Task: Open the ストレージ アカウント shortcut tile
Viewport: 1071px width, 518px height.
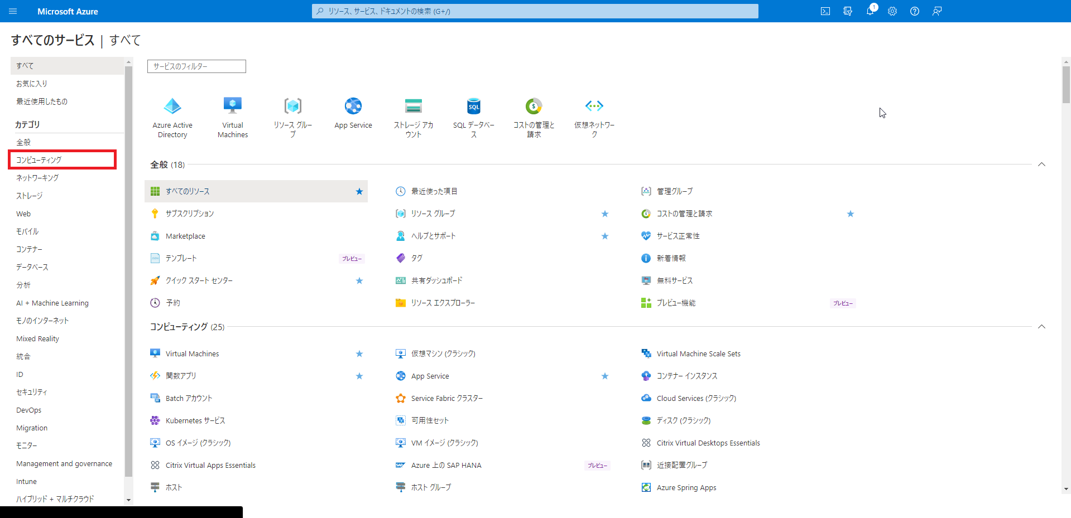Action: tap(414, 118)
